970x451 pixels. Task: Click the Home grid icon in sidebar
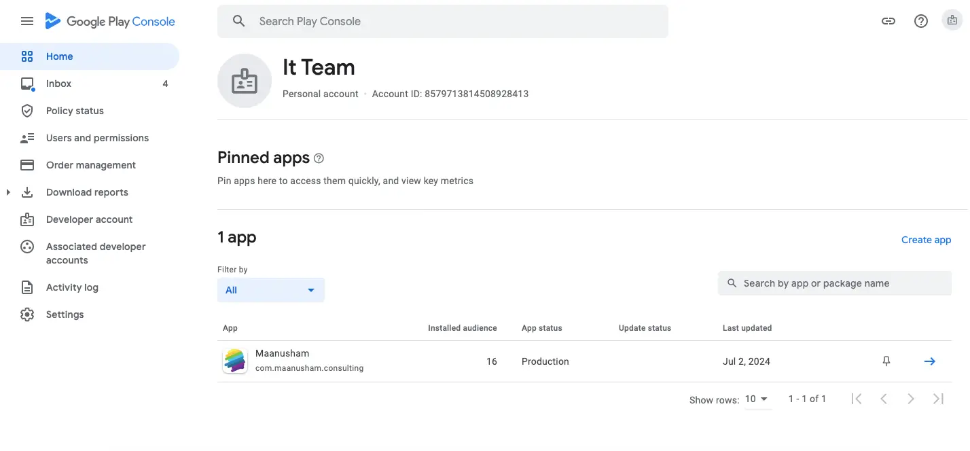[x=27, y=56]
